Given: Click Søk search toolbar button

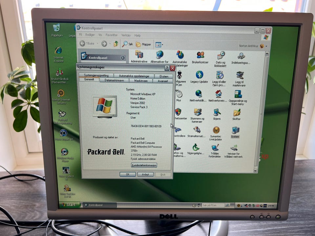Looking at the screenshot, I should [127, 44].
